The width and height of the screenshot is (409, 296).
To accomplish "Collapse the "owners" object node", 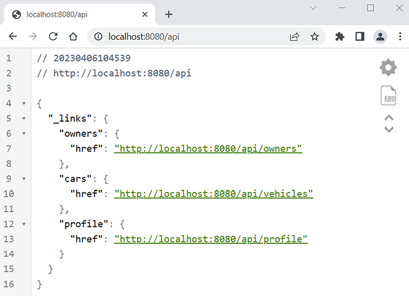I will click(24, 134).
